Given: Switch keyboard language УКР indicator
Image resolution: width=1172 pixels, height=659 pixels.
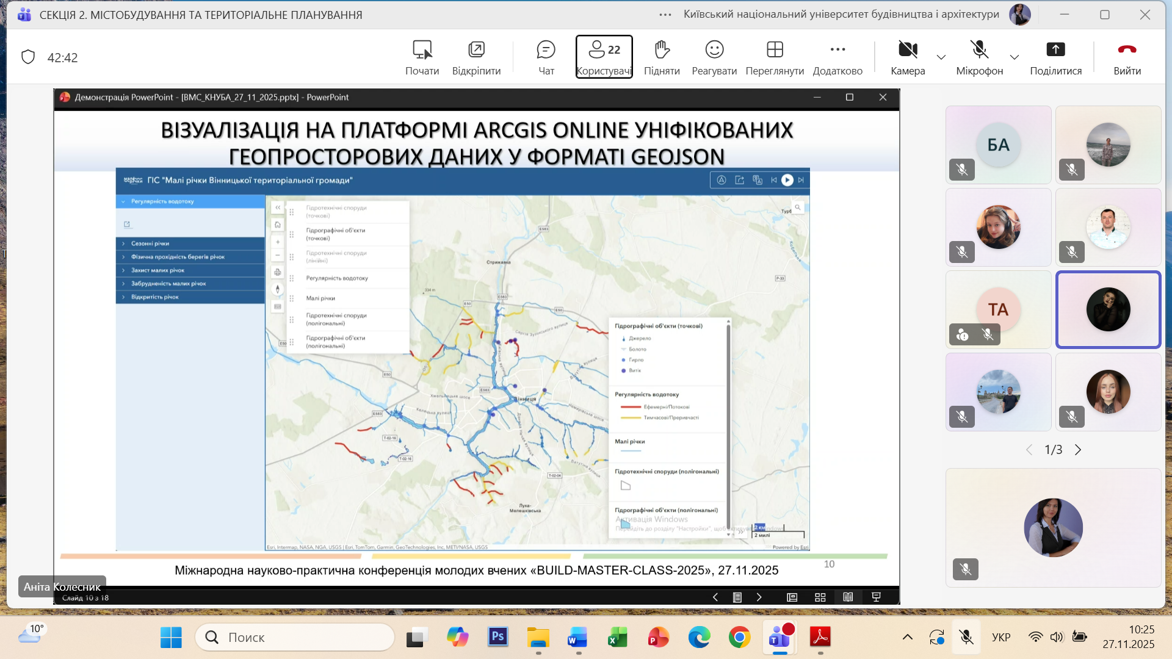Looking at the screenshot, I should click(1001, 638).
